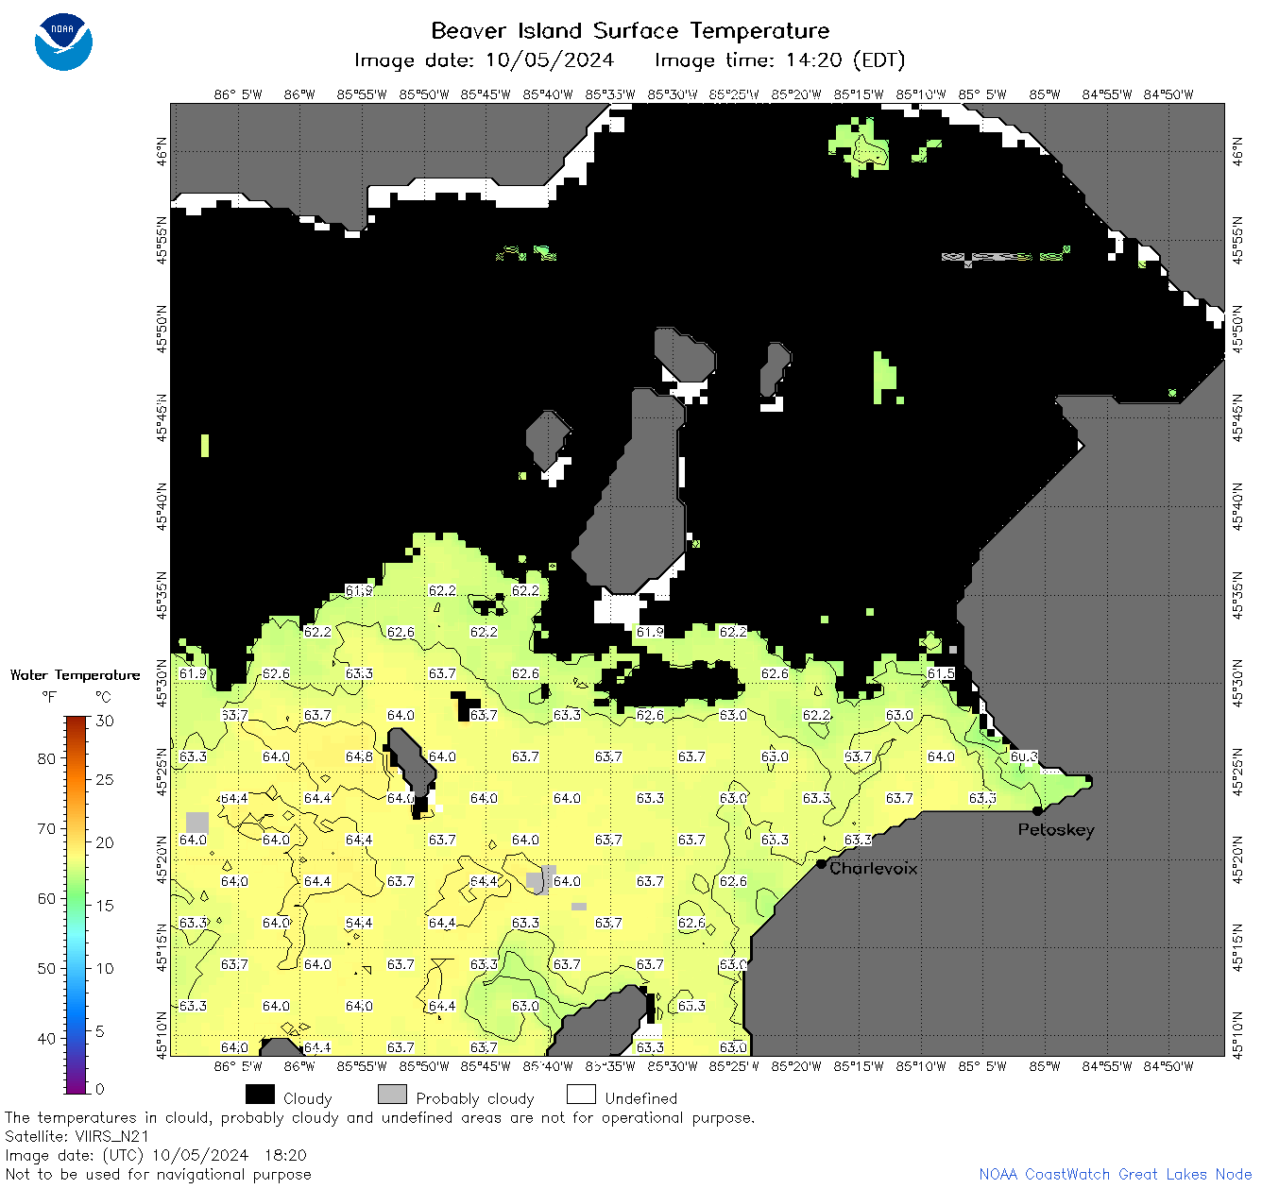Click the Beaver Island Surface Temperature title

(x=630, y=30)
